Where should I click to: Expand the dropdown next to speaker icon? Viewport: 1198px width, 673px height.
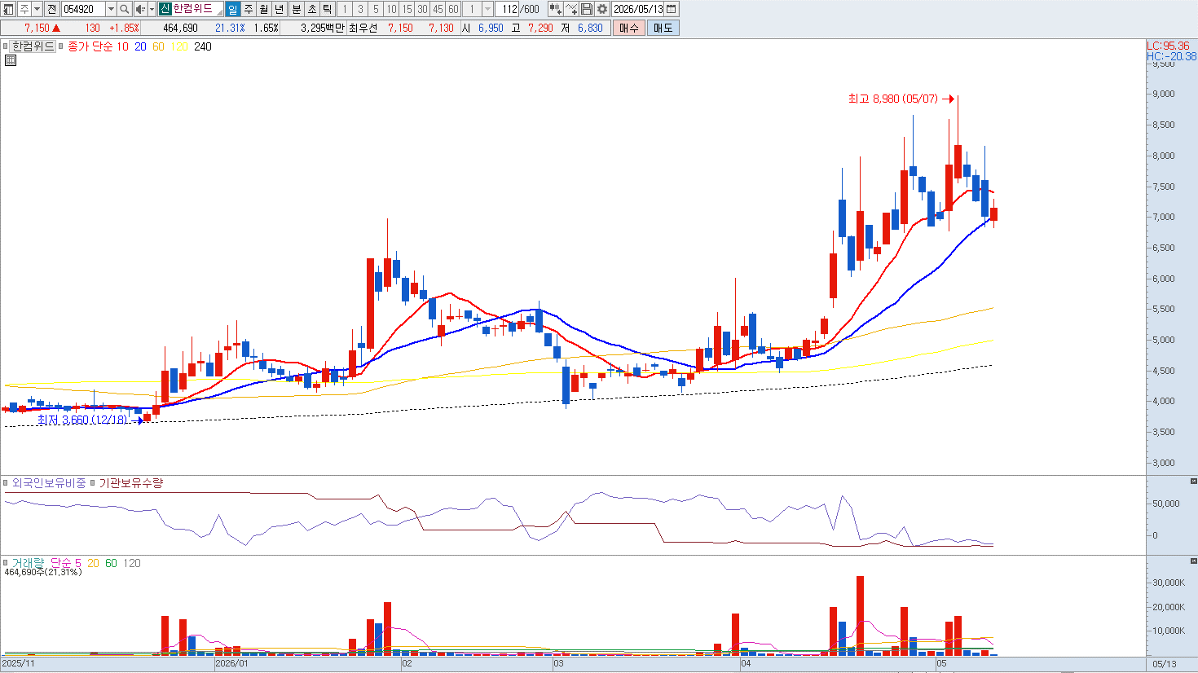pyautogui.click(x=152, y=9)
